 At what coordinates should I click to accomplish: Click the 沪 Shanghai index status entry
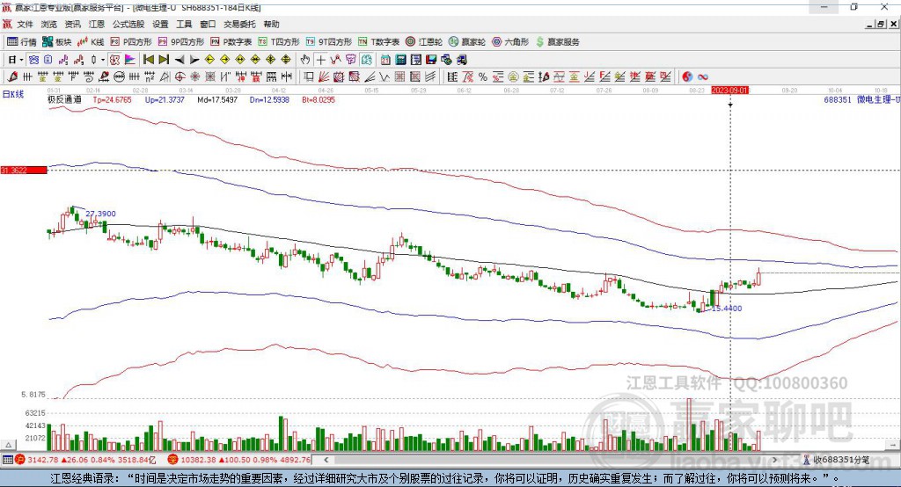(85, 460)
